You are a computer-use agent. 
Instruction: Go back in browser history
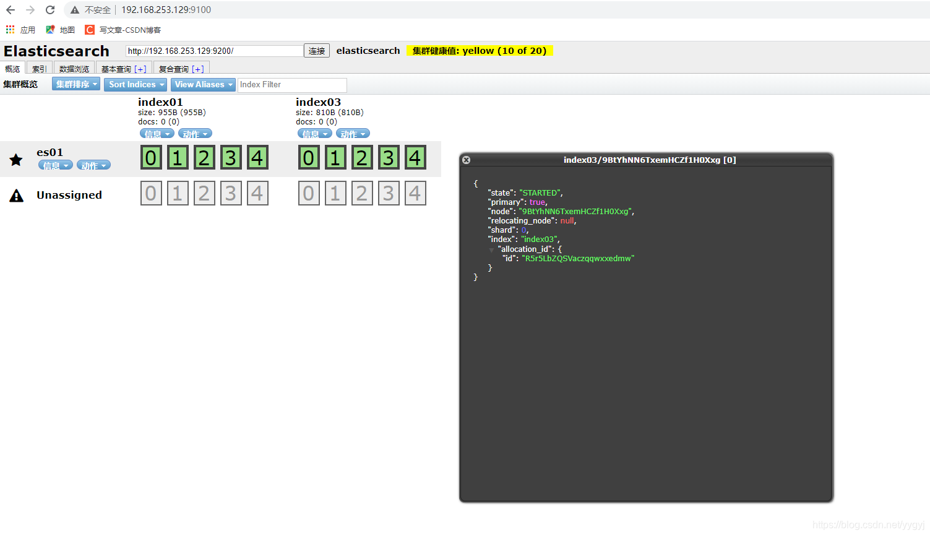(x=11, y=10)
